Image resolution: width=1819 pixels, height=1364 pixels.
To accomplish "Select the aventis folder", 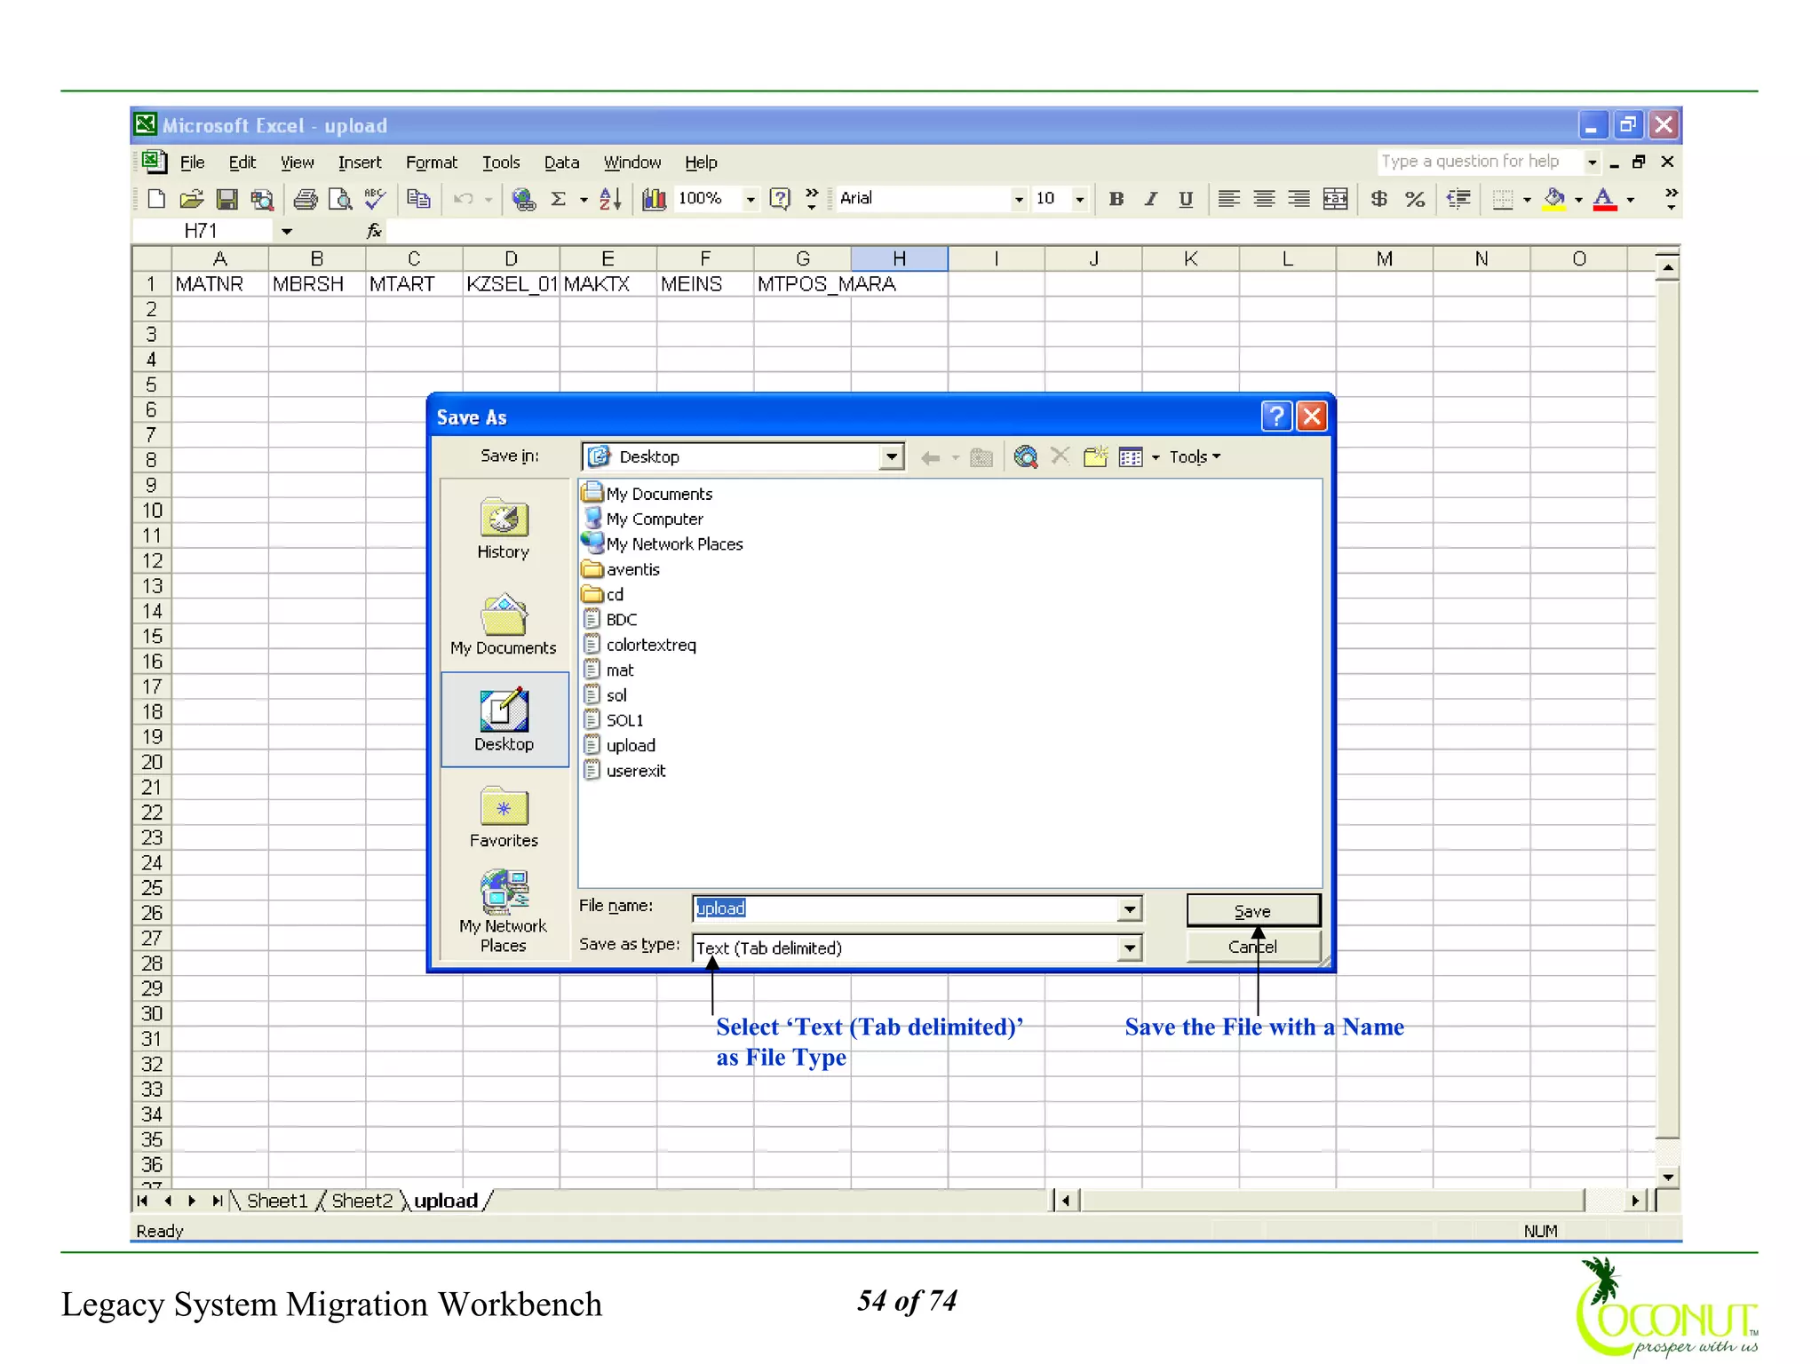I will (x=622, y=569).
